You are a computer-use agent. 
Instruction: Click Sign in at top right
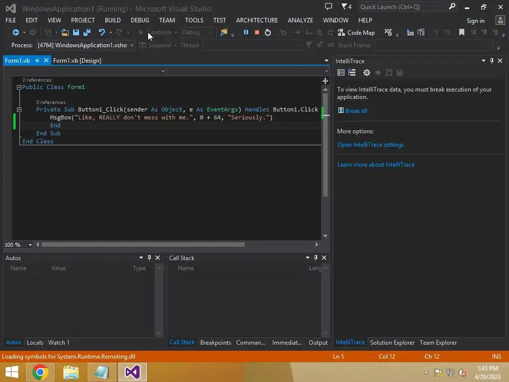pyautogui.click(x=475, y=21)
